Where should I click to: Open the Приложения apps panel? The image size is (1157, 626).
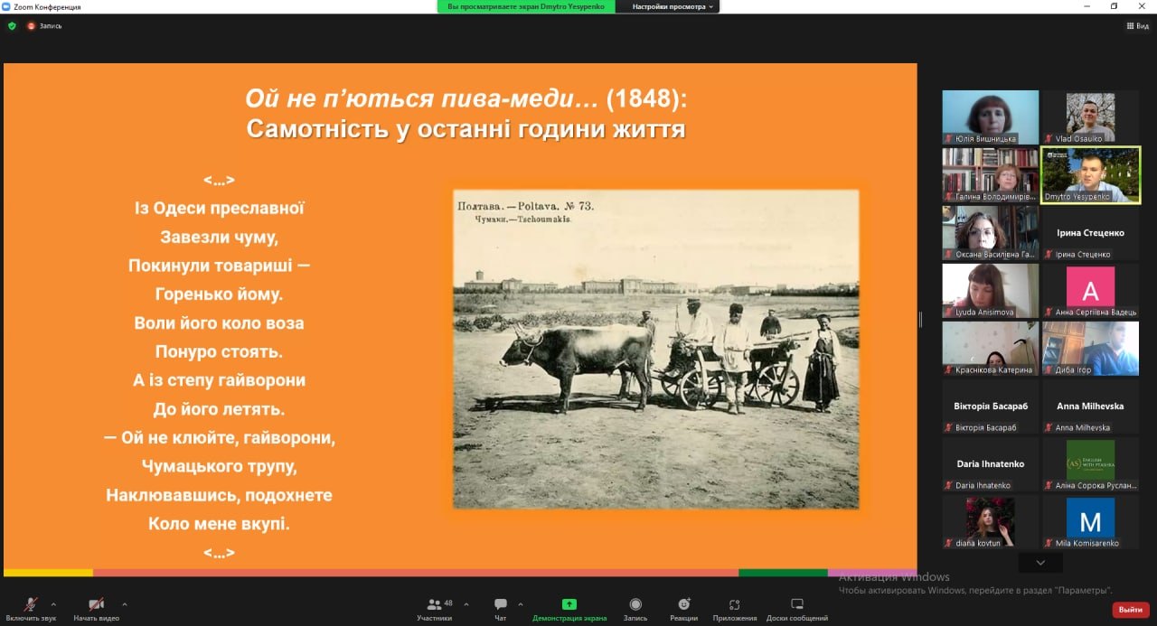click(x=734, y=609)
